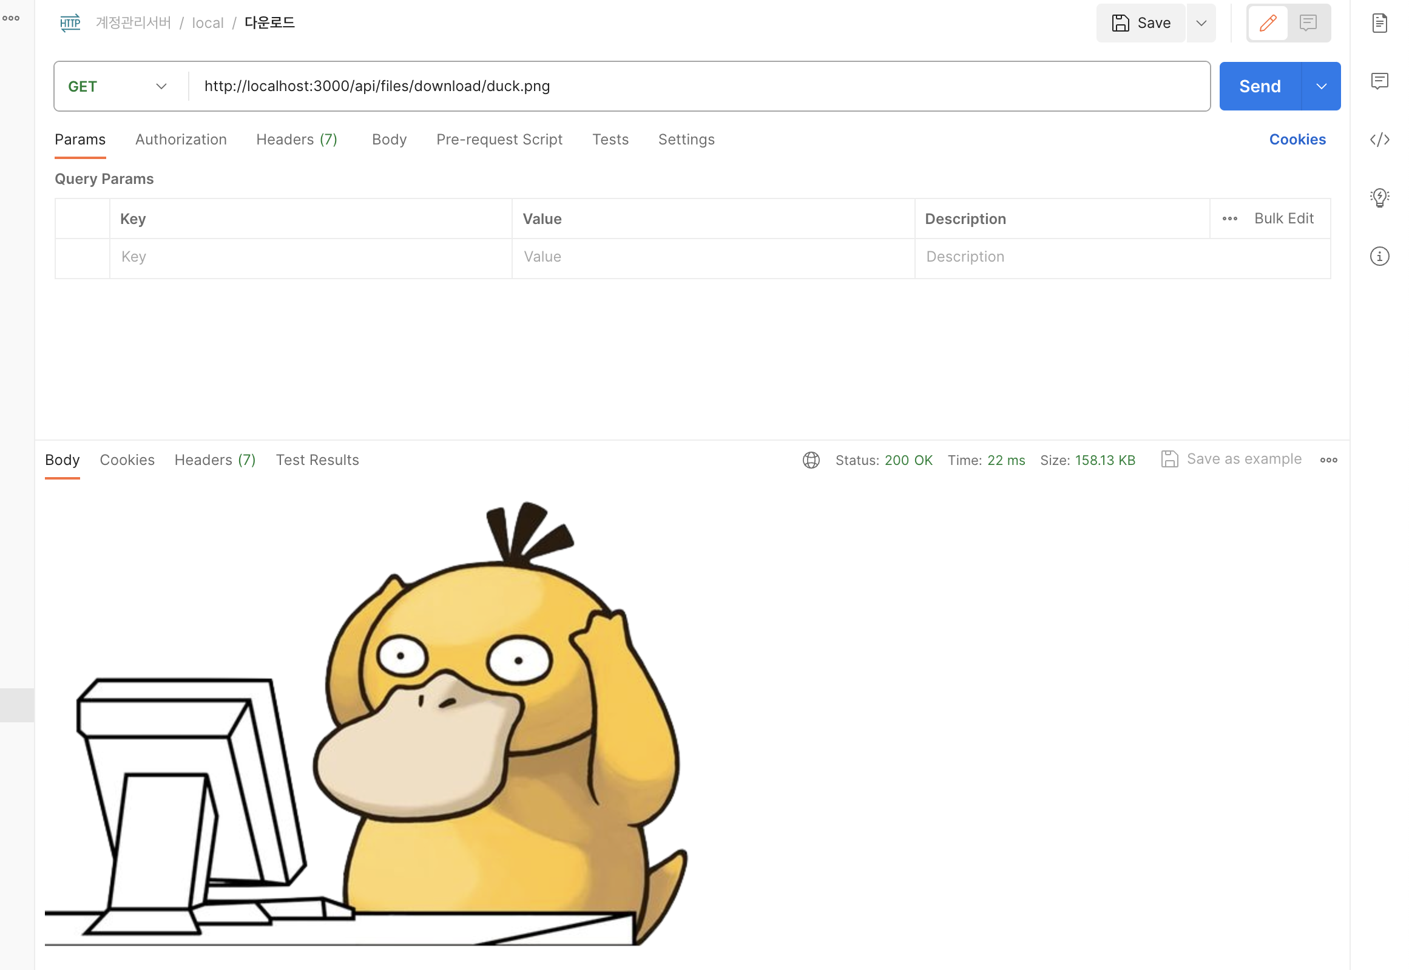Click the blue Send button

pyautogui.click(x=1260, y=86)
